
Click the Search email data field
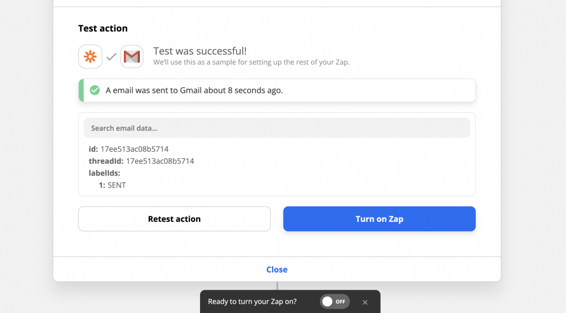(x=277, y=128)
